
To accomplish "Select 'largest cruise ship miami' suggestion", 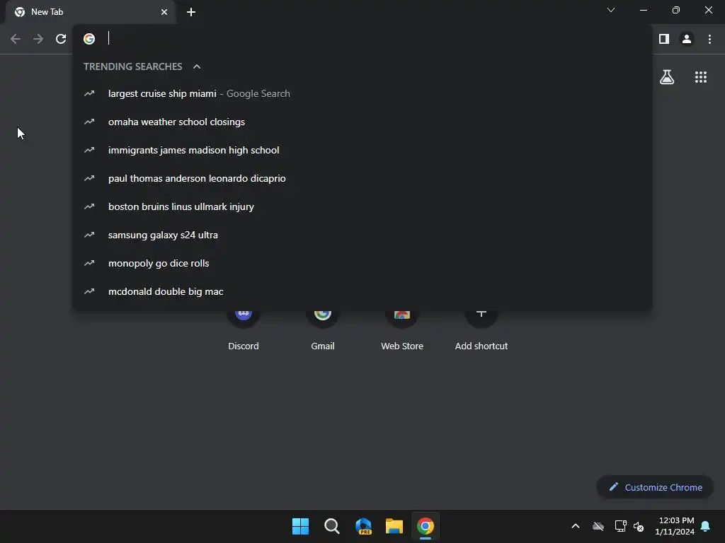I will click(362, 93).
